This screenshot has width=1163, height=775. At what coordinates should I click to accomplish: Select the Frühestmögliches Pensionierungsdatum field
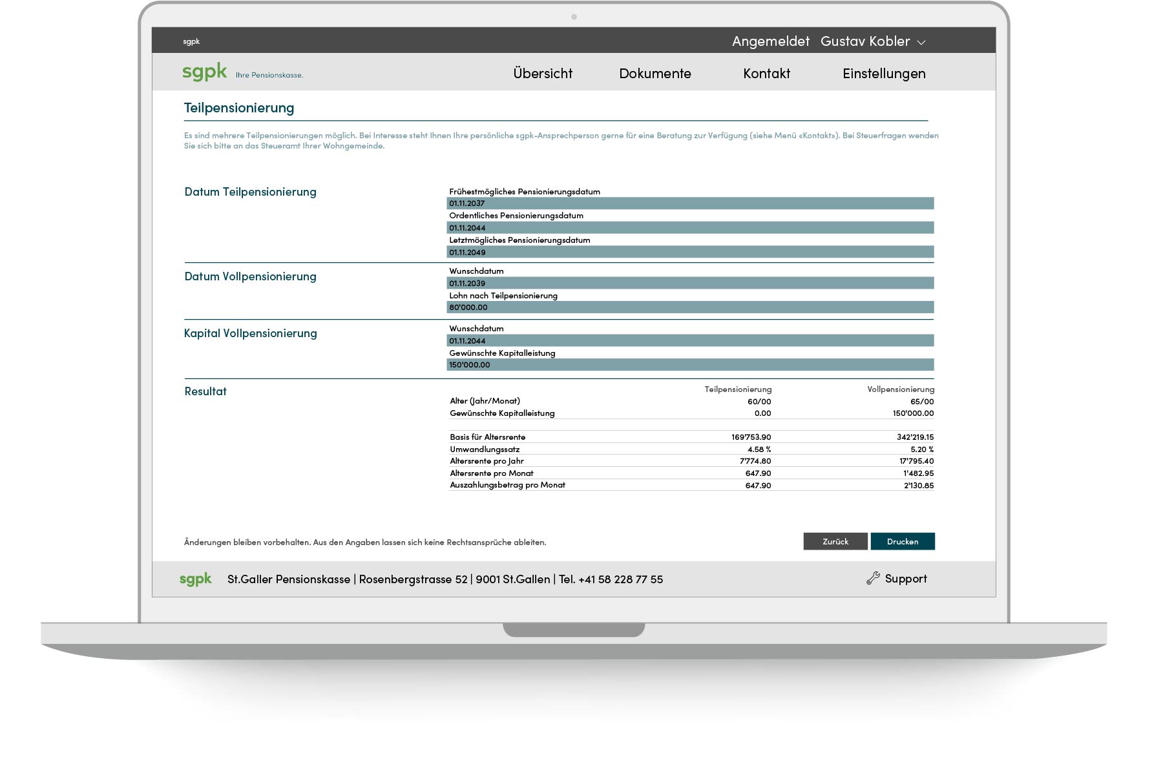pos(689,203)
